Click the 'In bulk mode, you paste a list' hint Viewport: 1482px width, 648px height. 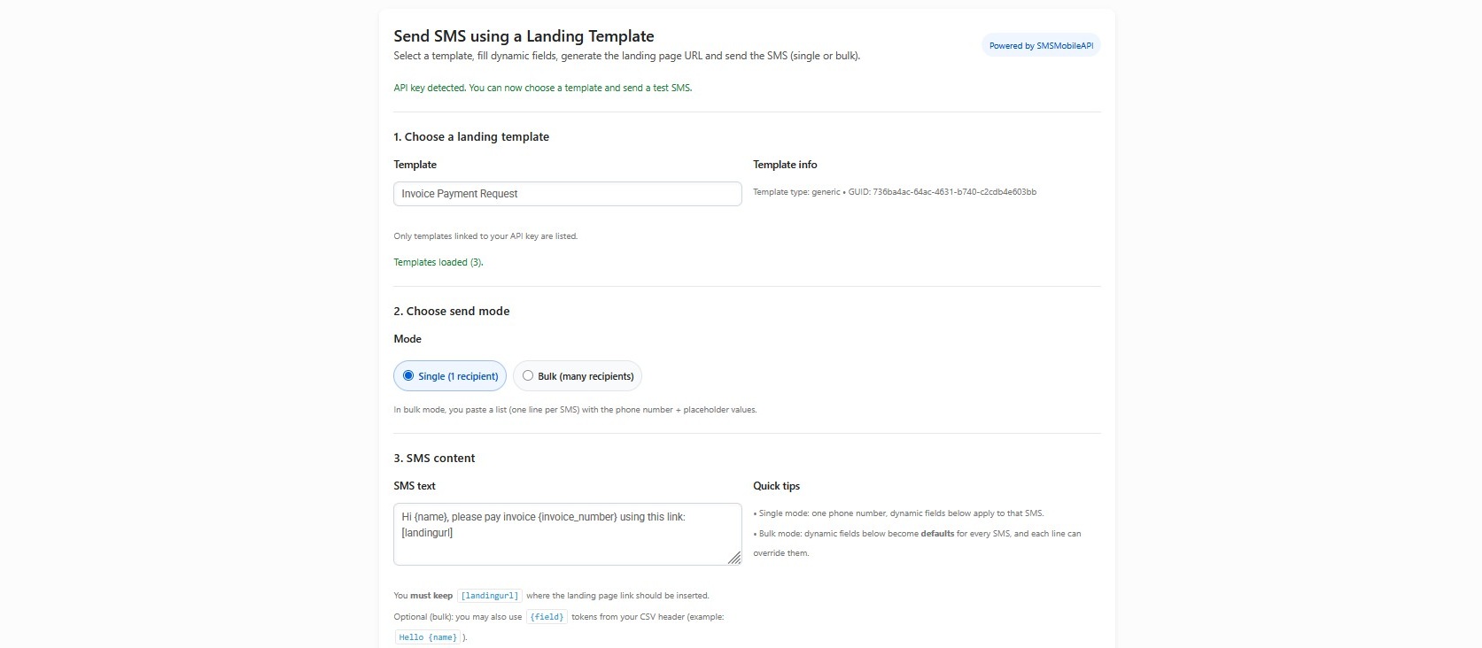click(575, 410)
